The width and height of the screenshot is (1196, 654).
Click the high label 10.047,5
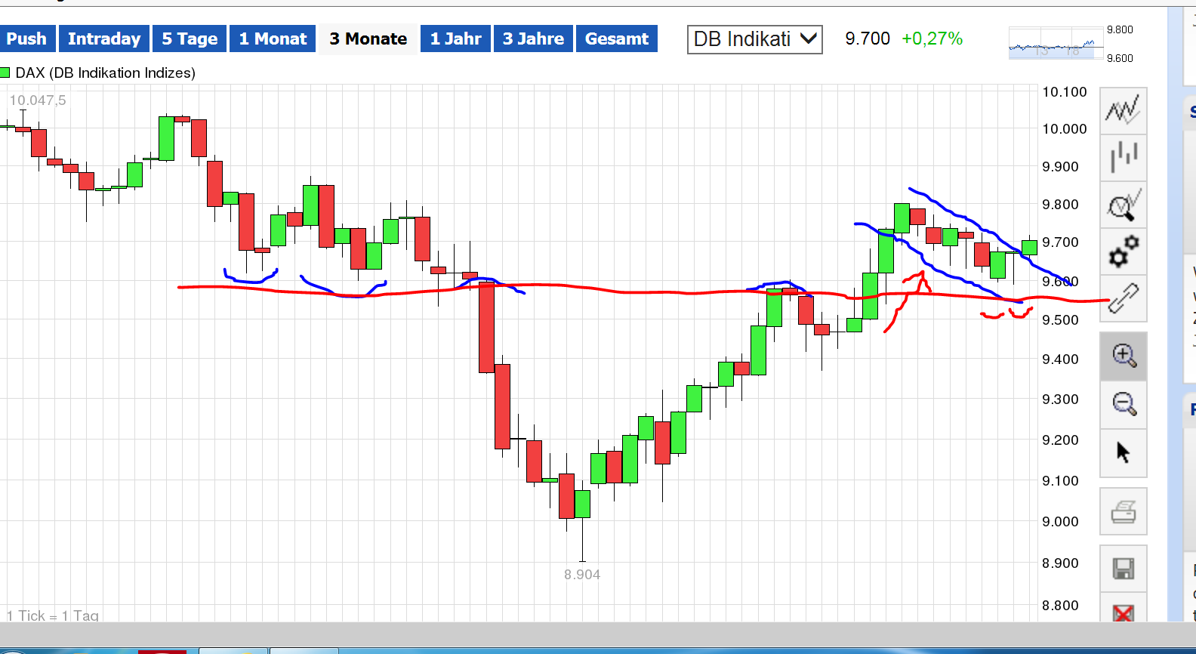(38, 100)
